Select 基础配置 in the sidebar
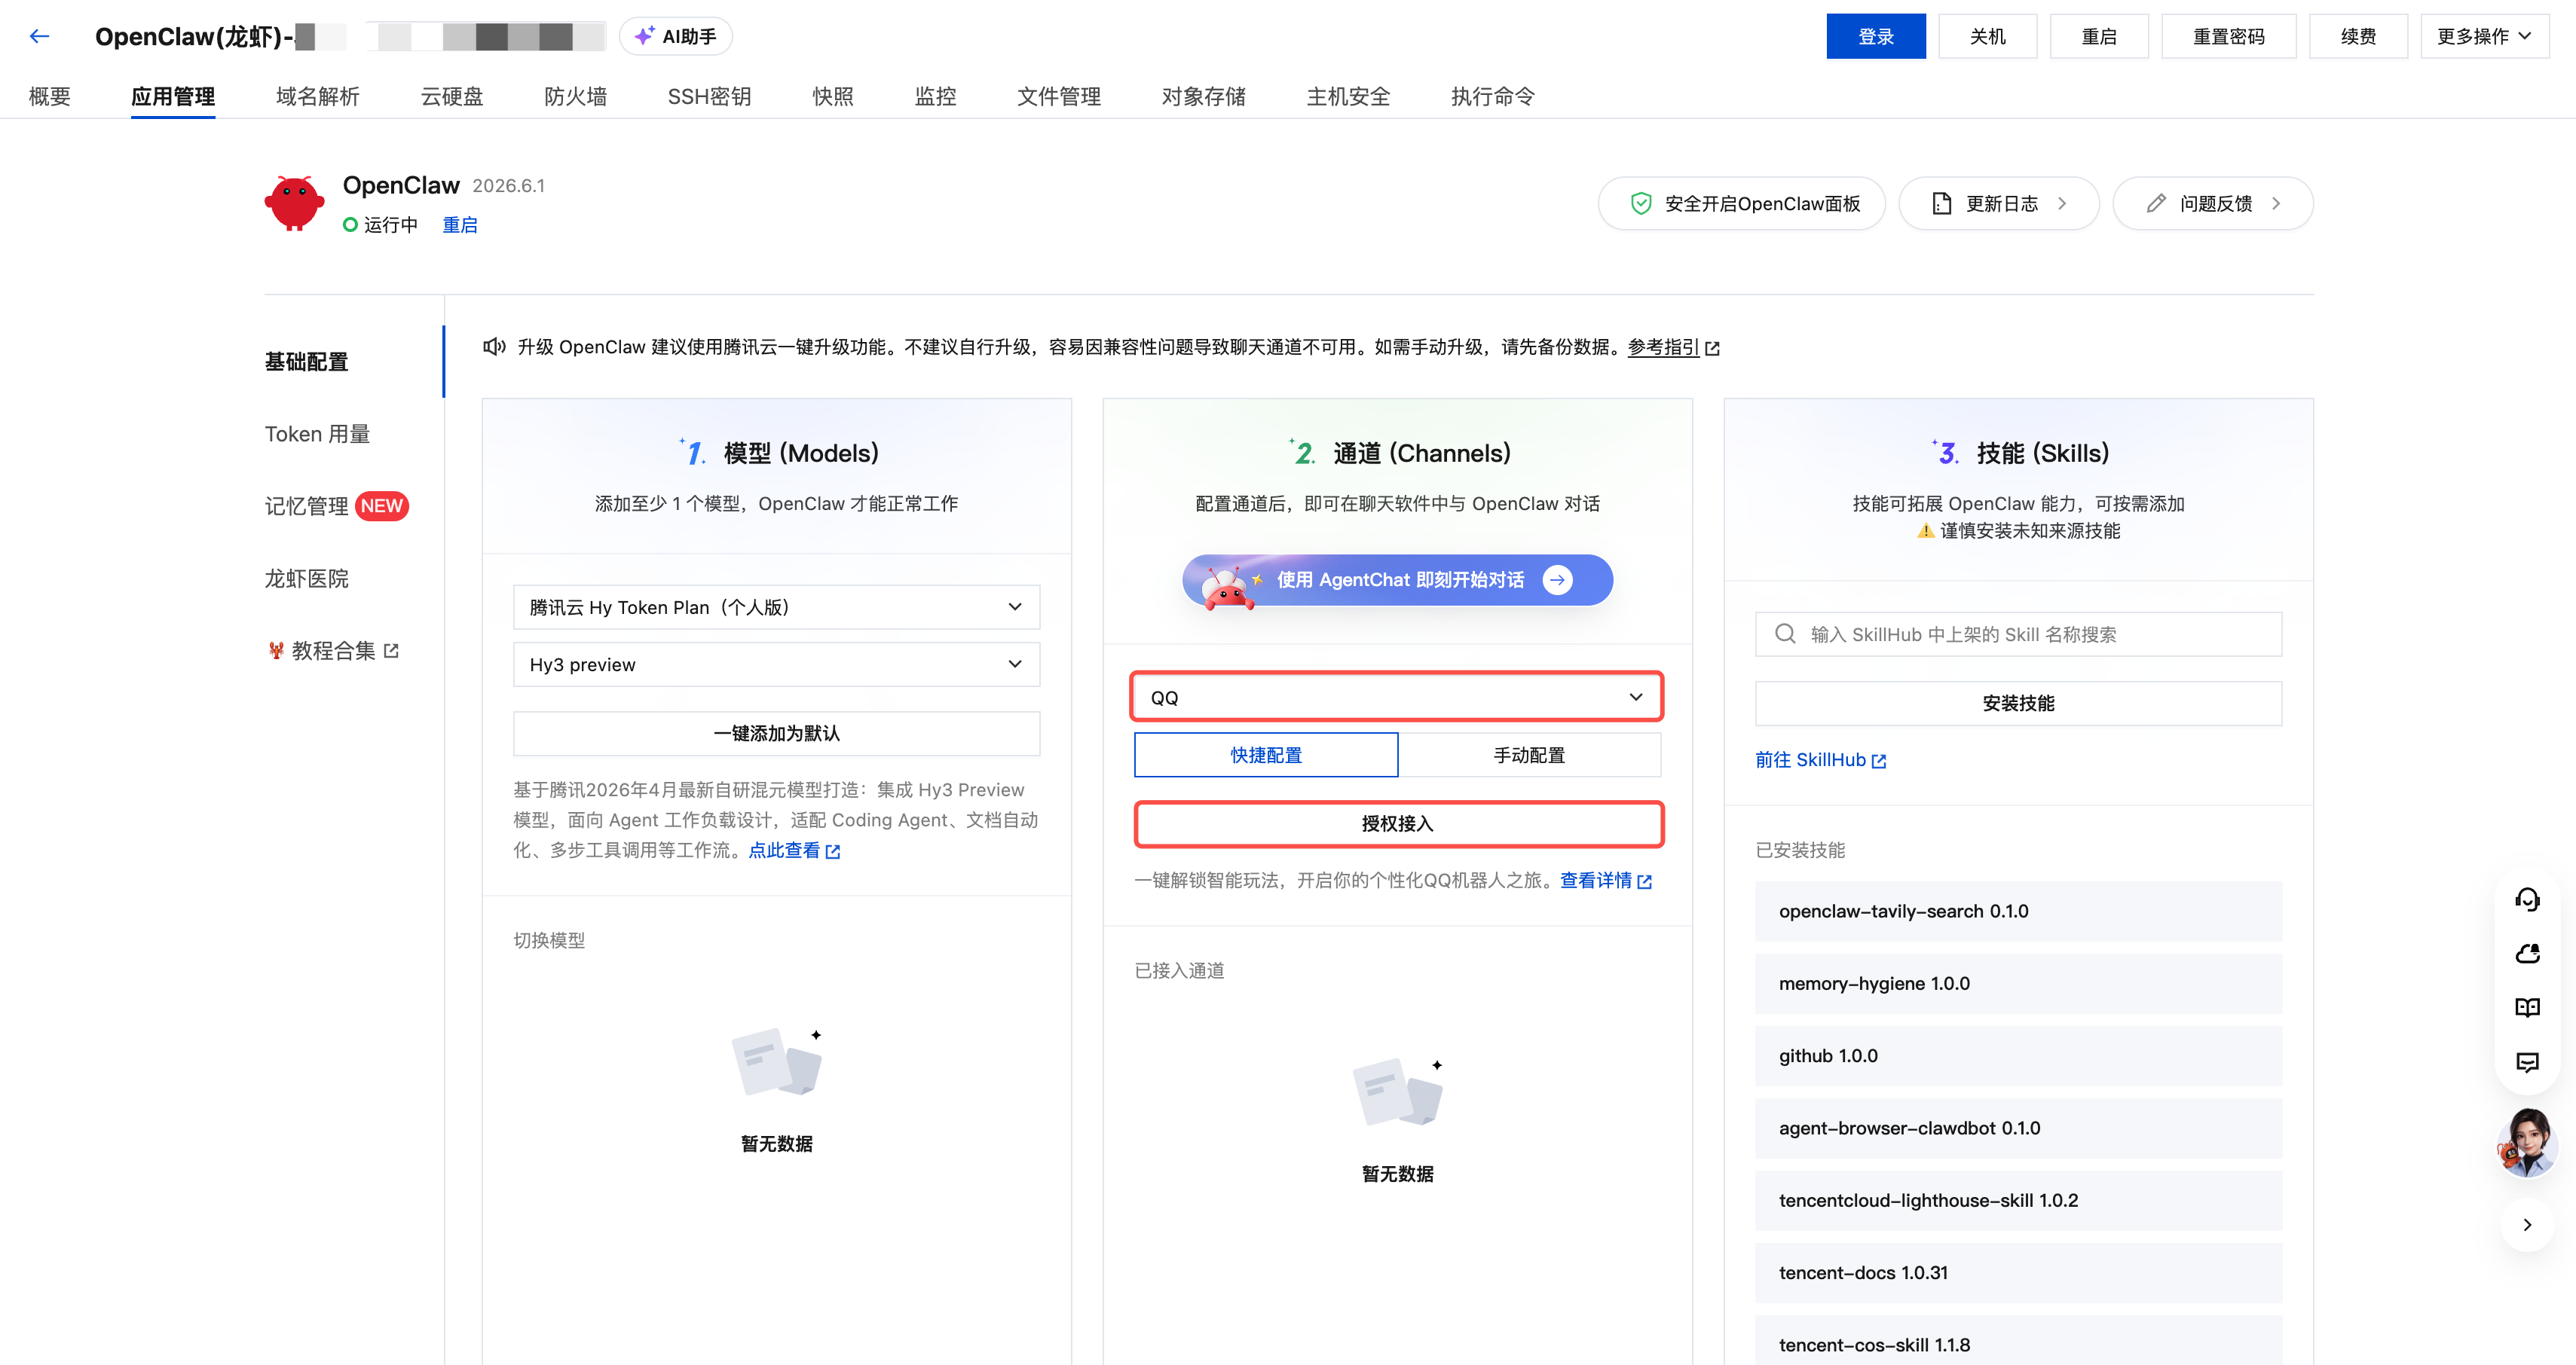 pyautogui.click(x=306, y=362)
